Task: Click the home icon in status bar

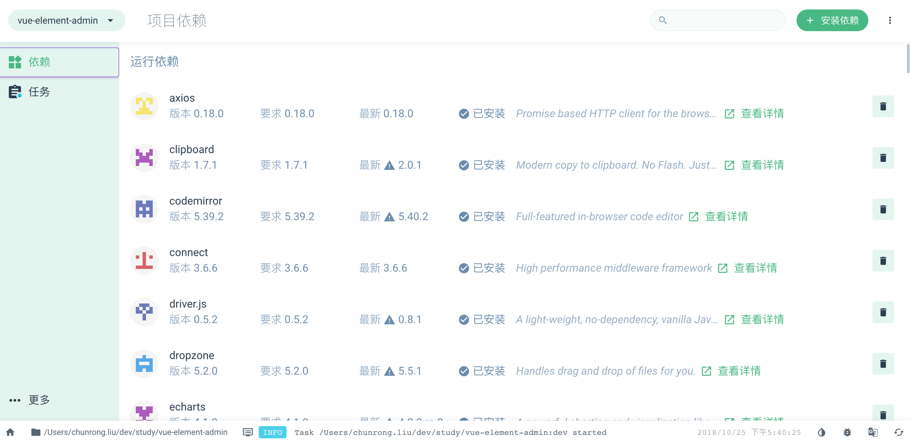Action: [x=10, y=432]
